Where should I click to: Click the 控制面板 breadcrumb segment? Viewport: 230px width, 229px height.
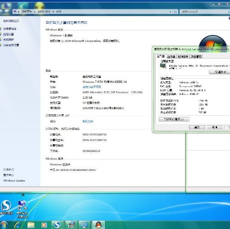(27, 12)
